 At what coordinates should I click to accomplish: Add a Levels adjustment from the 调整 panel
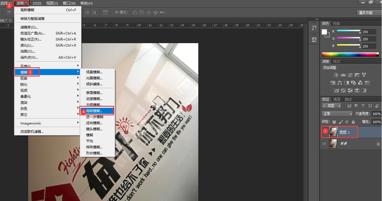point(343,75)
